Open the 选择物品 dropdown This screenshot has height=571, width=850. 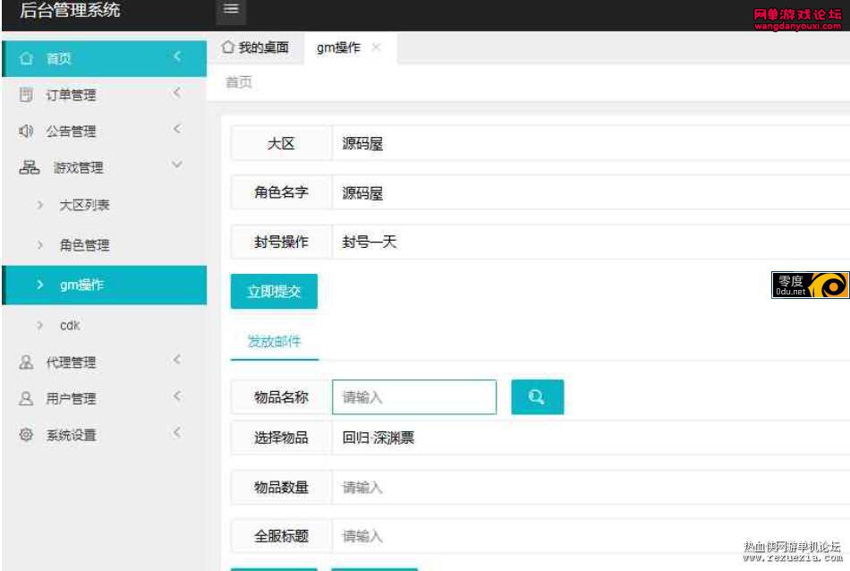[x=591, y=438]
